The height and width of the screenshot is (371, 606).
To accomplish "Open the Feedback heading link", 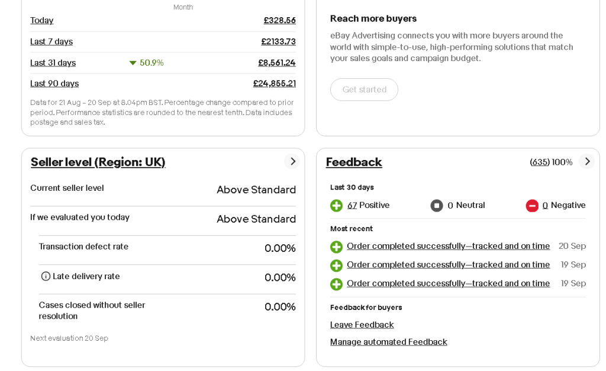I will (354, 162).
